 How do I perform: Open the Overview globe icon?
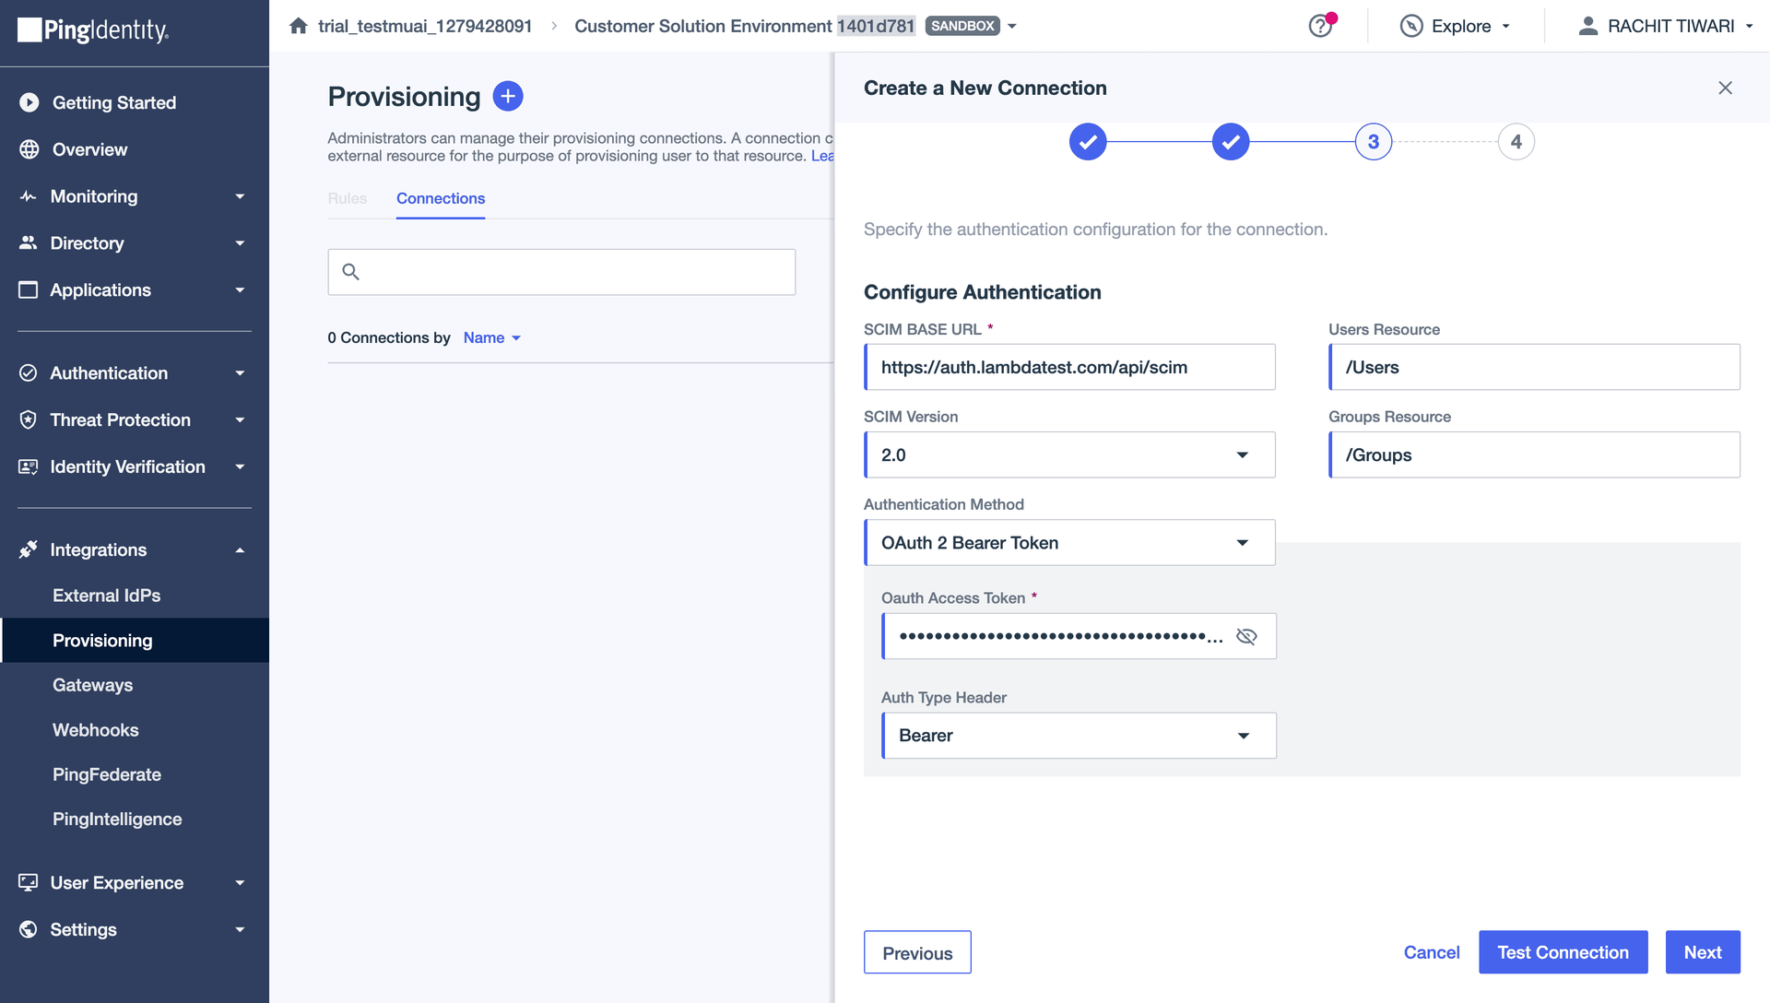pos(28,149)
